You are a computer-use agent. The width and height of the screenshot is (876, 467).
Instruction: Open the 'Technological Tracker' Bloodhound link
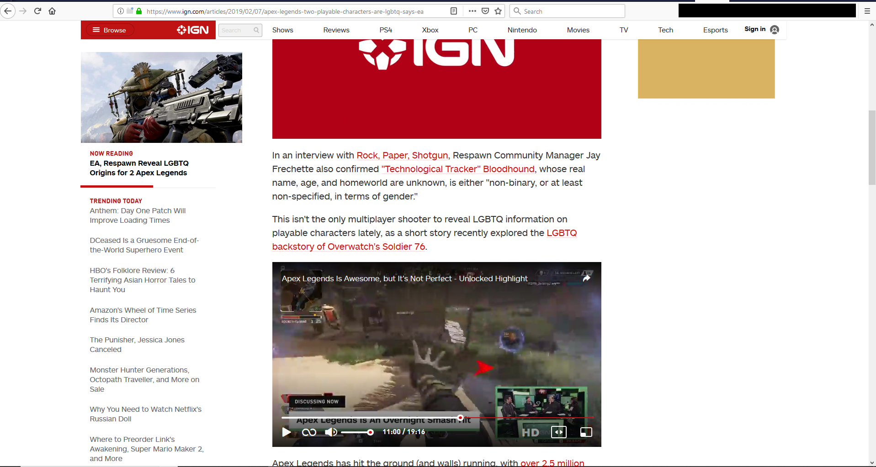458,169
